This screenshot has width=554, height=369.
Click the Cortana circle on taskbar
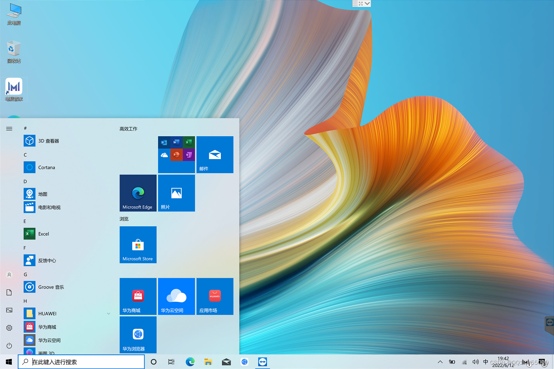(154, 362)
